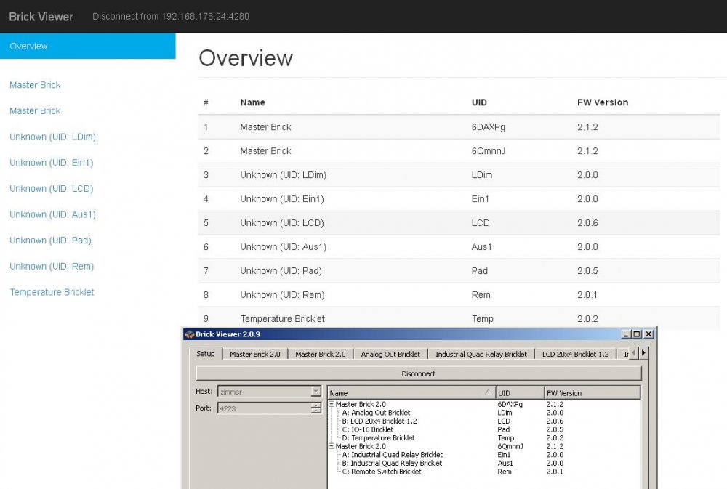This screenshot has width=727, height=489.
Task: Select the LCD 20x4 Bricklet 1.2 tab
Action: tap(575, 354)
